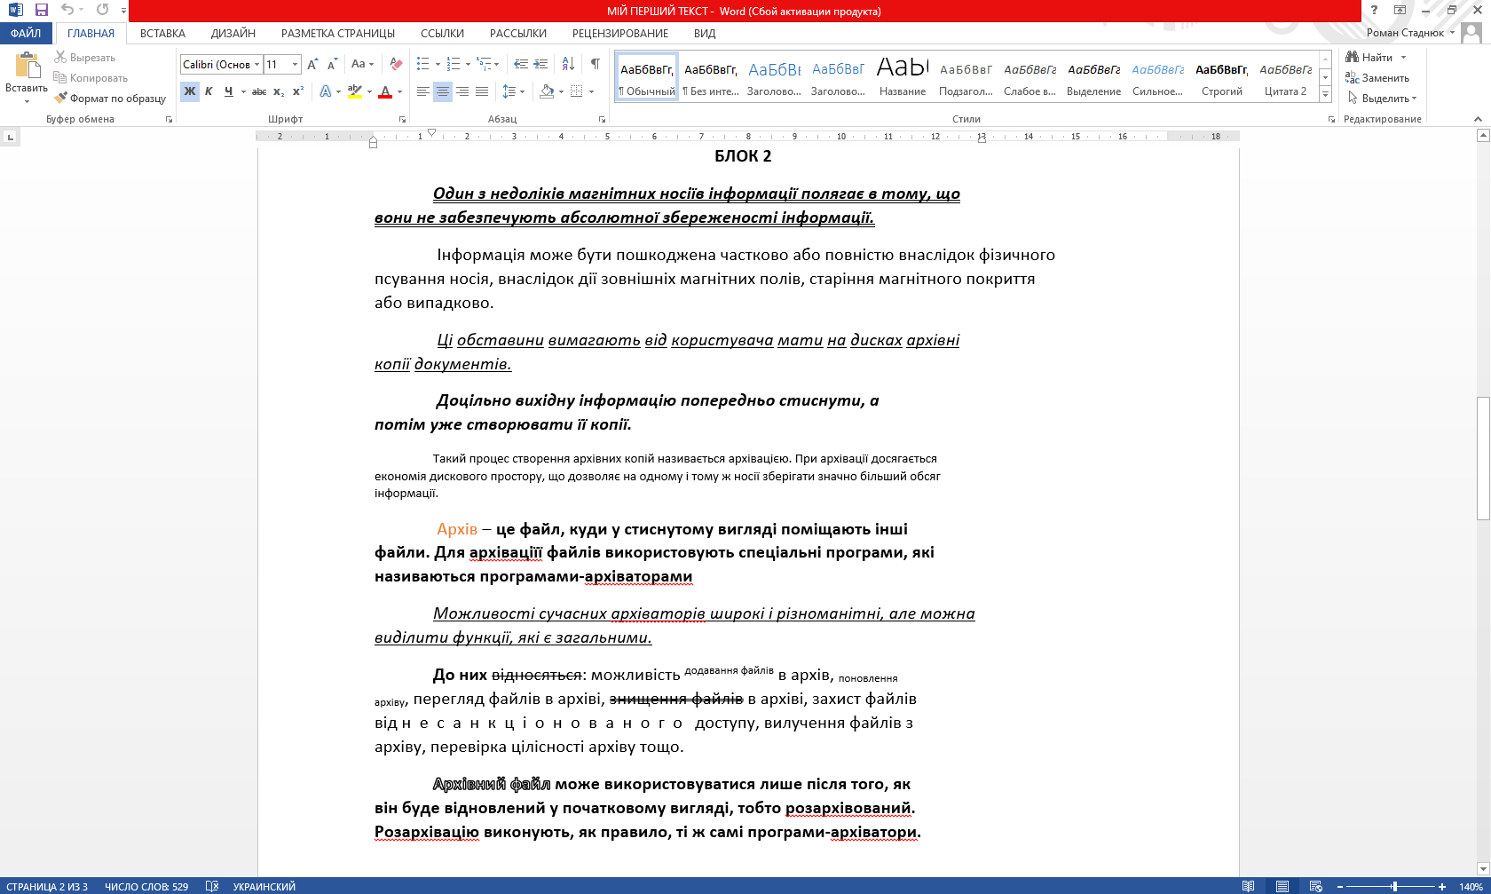Expand the styles gallery more arrow
The image size is (1491, 894).
click(1325, 93)
